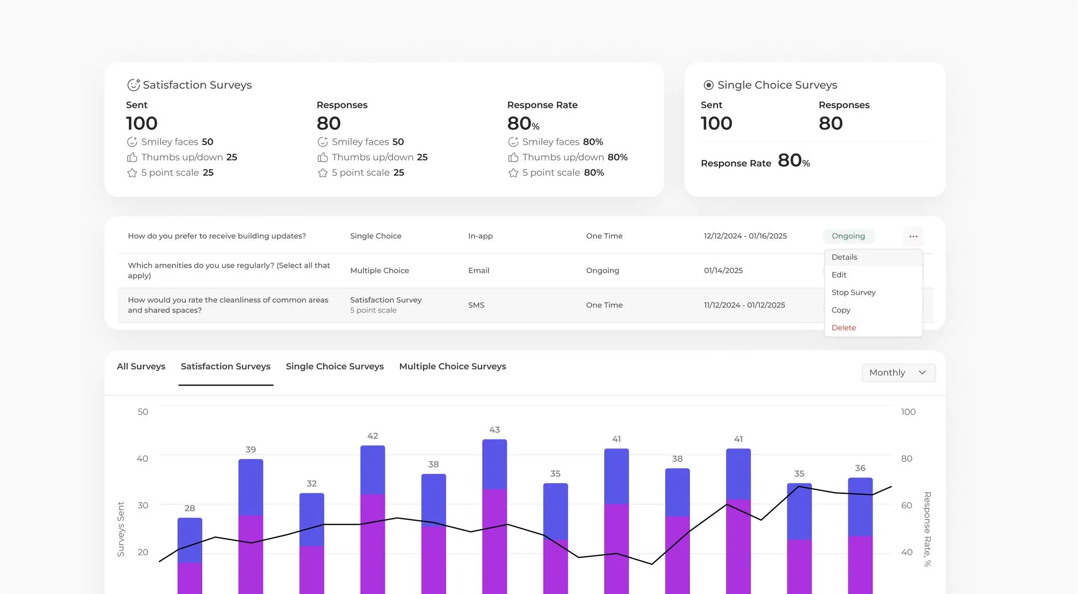Image resolution: width=1078 pixels, height=594 pixels.
Task: Click star icon under Sent
Action: coord(132,173)
